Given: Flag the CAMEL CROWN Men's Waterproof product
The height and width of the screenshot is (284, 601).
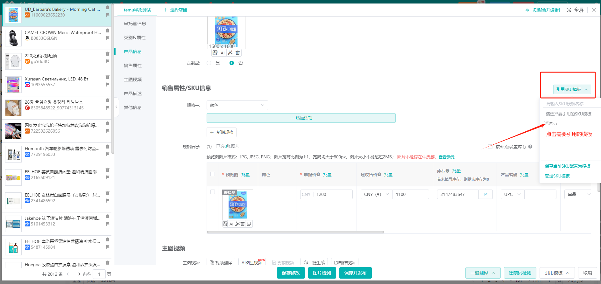Looking at the screenshot, I should pos(108,38).
